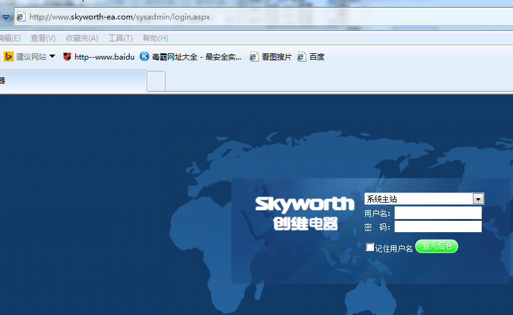Viewport: 513px width, 315px height.
Task: Open the 系统主站 site dropdown
Action: (424, 199)
